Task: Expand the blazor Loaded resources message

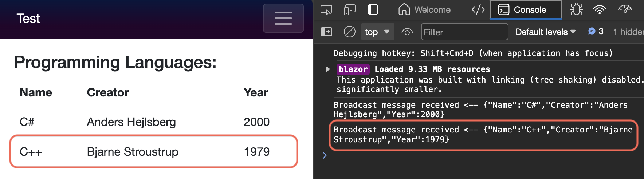Action: (327, 69)
